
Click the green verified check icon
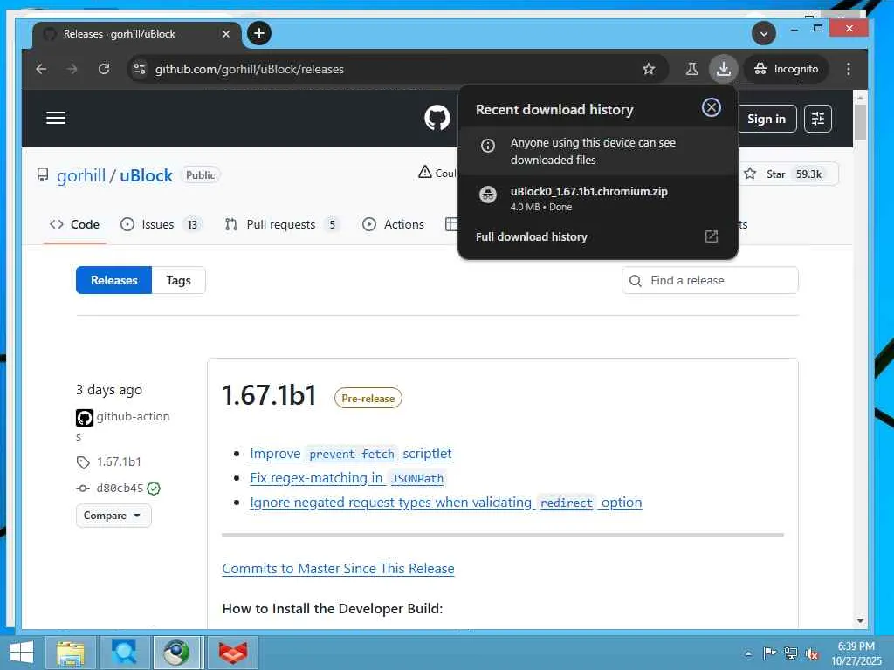[x=154, y=489]
